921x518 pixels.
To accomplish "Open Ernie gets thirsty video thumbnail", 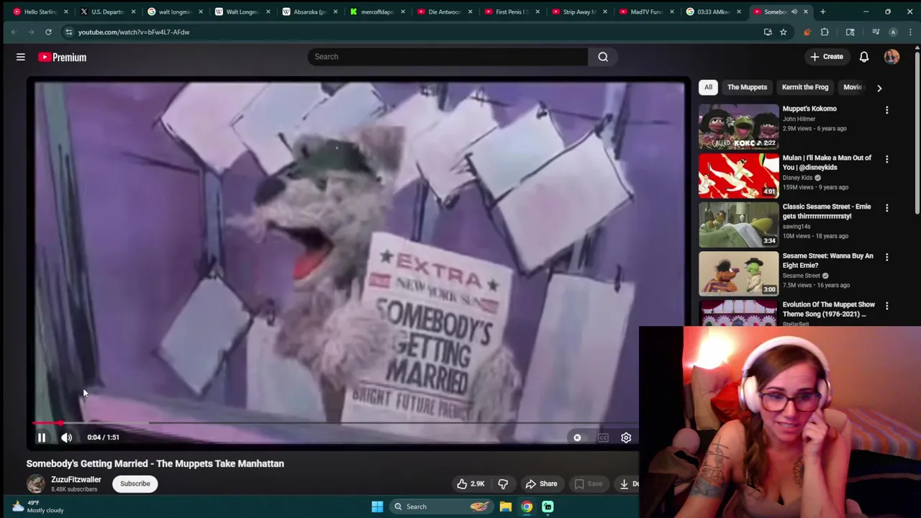I will click(x=738, y=224).
